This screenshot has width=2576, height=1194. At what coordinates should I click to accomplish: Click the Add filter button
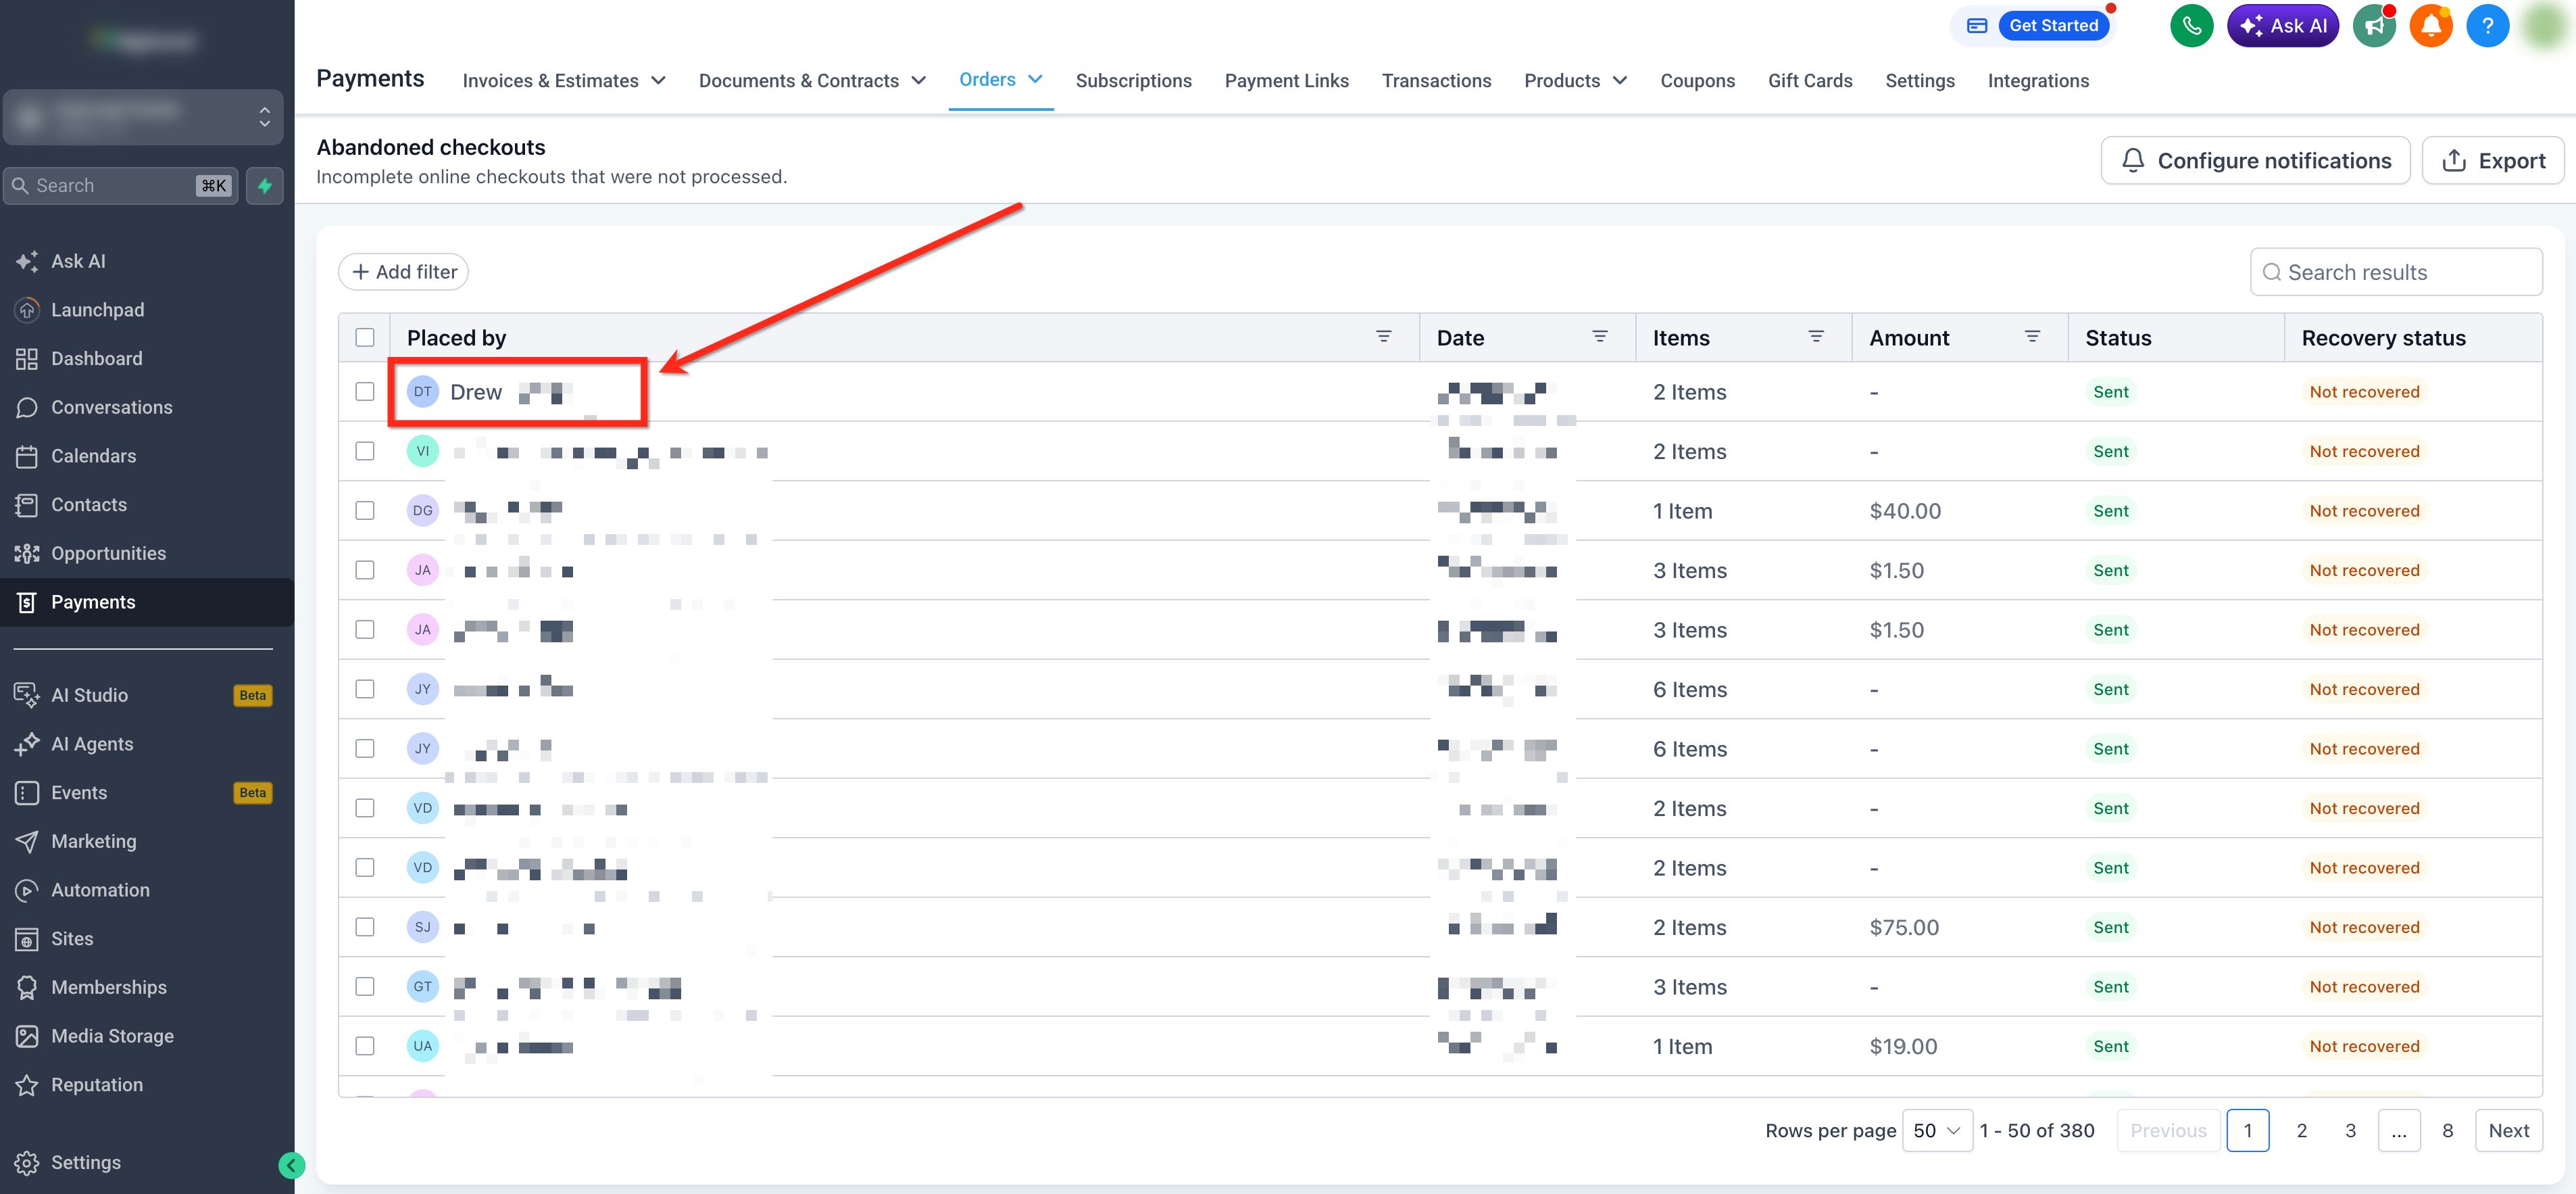403,272
